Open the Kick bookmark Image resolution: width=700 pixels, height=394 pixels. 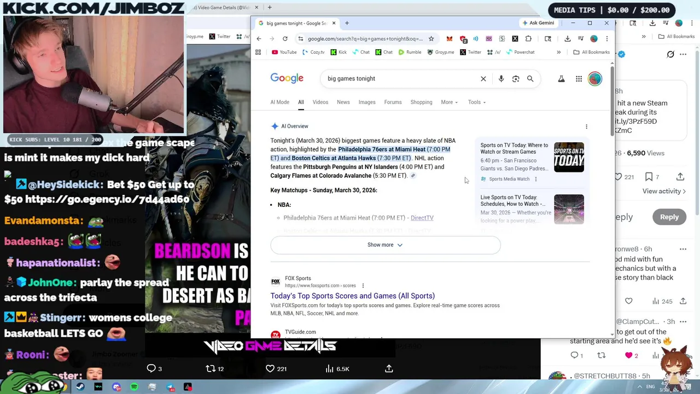[339, 52]
